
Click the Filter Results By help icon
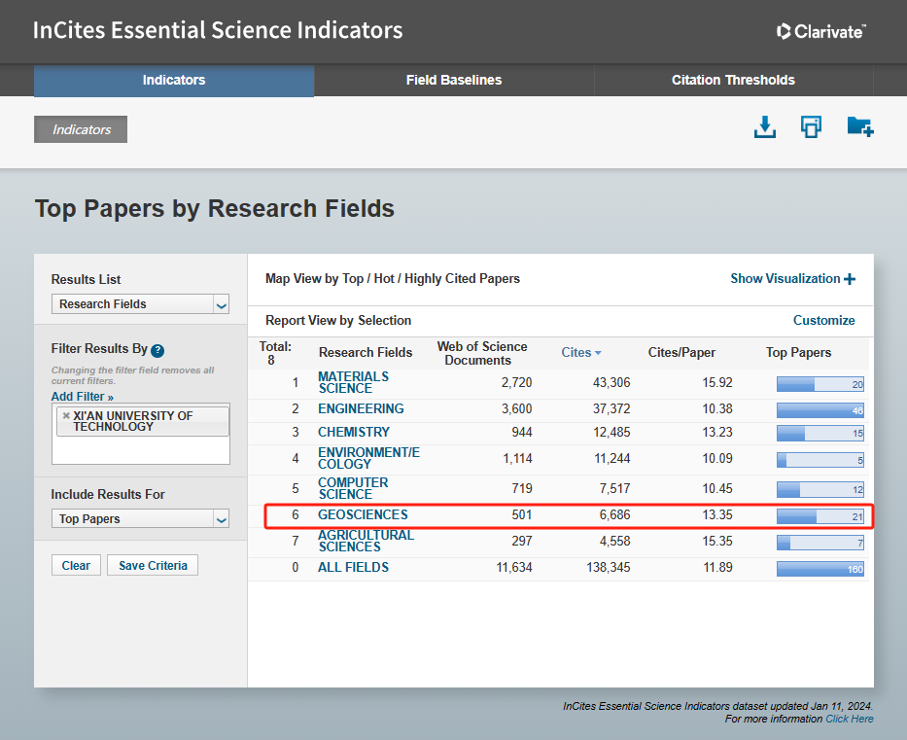tap(157, 351)
